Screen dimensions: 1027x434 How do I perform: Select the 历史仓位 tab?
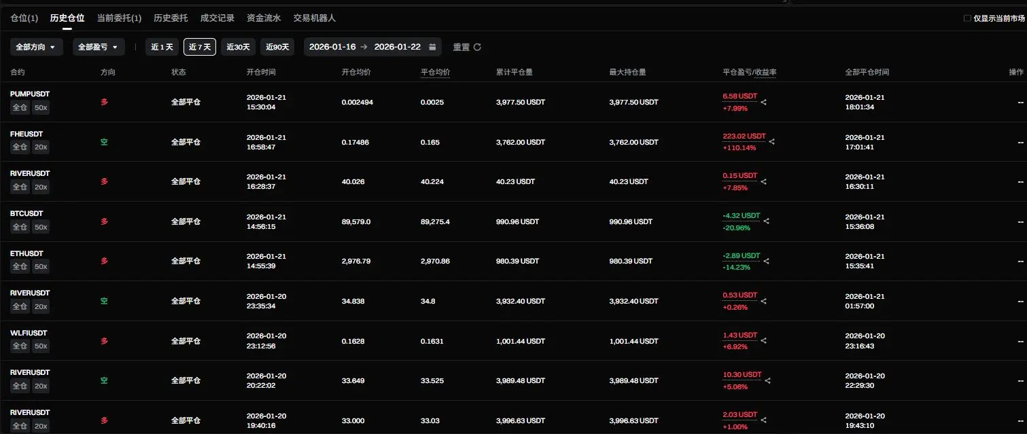coord(67,18)
